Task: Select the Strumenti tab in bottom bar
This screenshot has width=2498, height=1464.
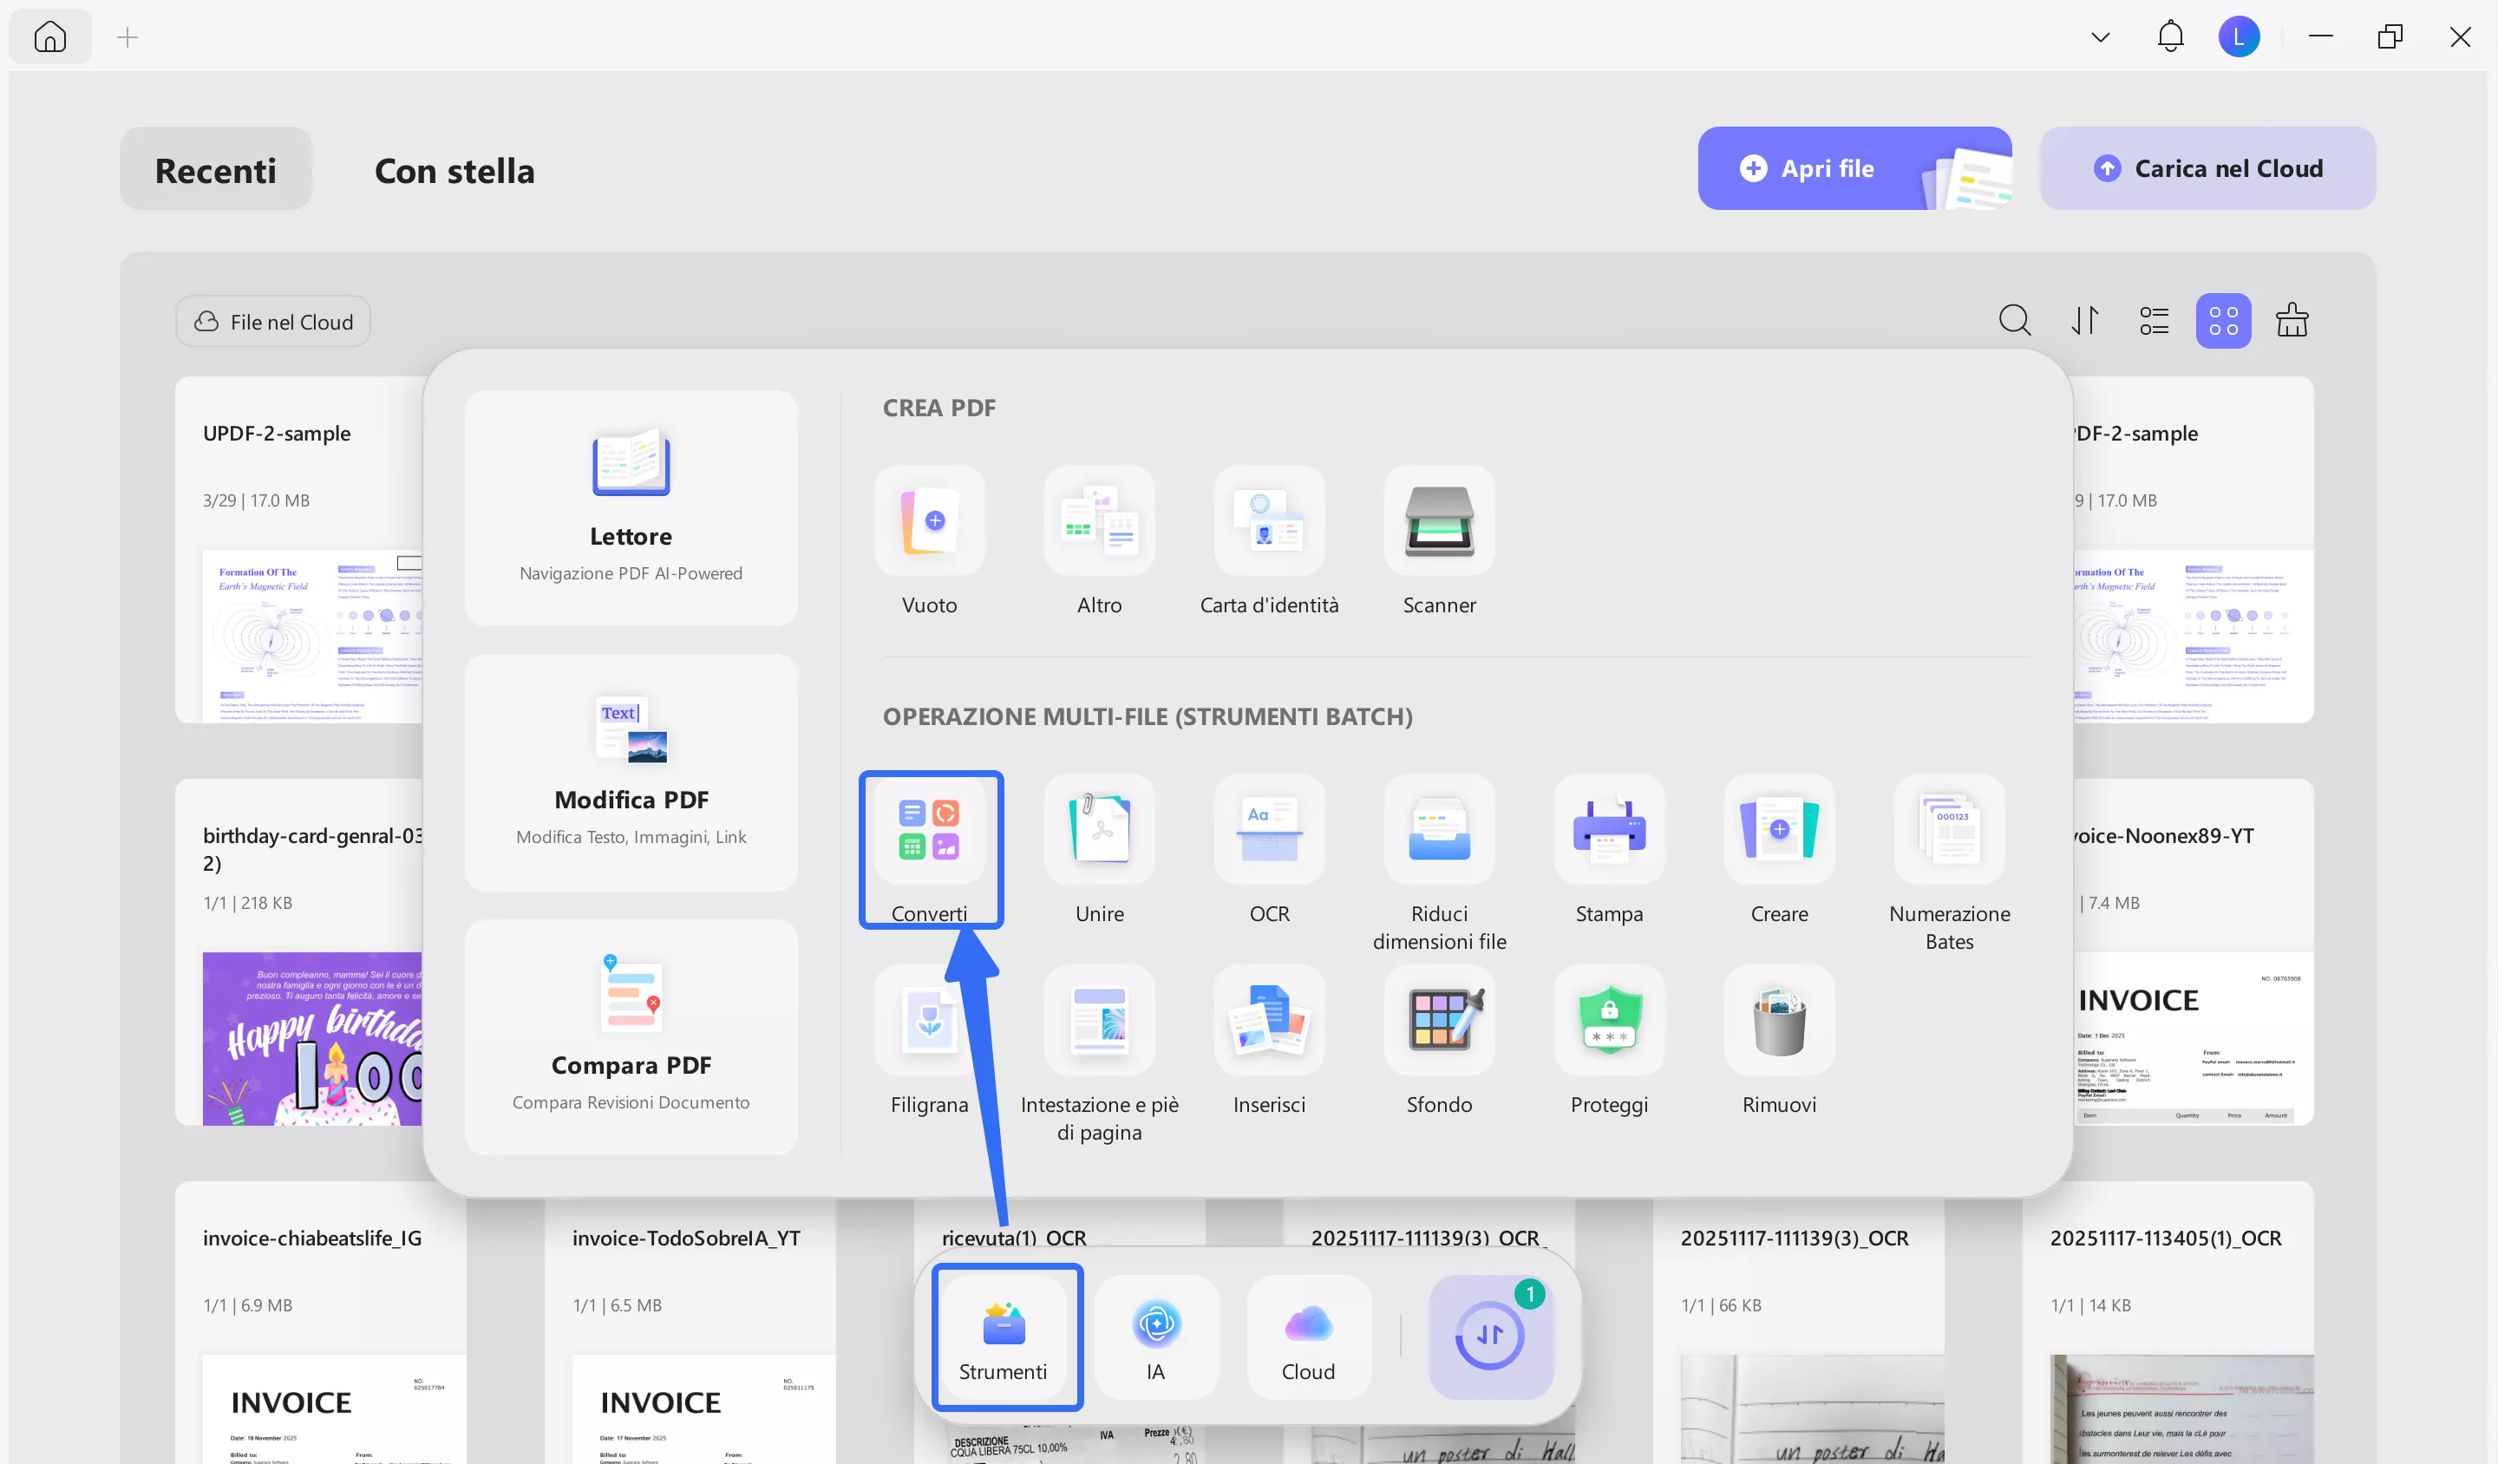Action: click(x=1004, y=1338)
